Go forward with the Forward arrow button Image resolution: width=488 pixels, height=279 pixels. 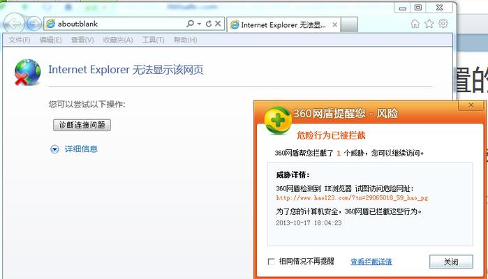point(34,24)
